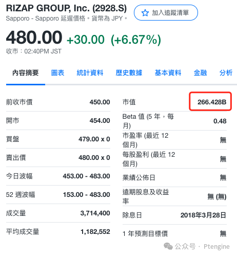Click the 開市 value 454.00
The image size is (237, 256).
[x=100, y=121]
